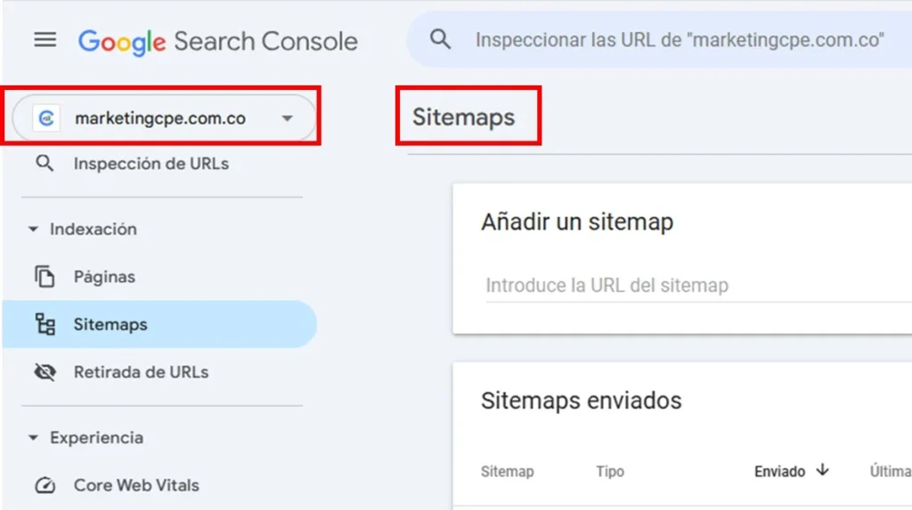Click the Páginas pages icon

click(45, 277)
